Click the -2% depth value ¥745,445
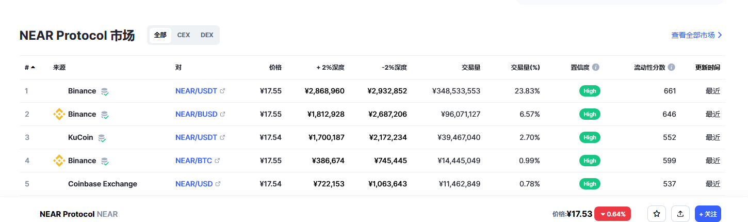 click(x=391, y=161)
